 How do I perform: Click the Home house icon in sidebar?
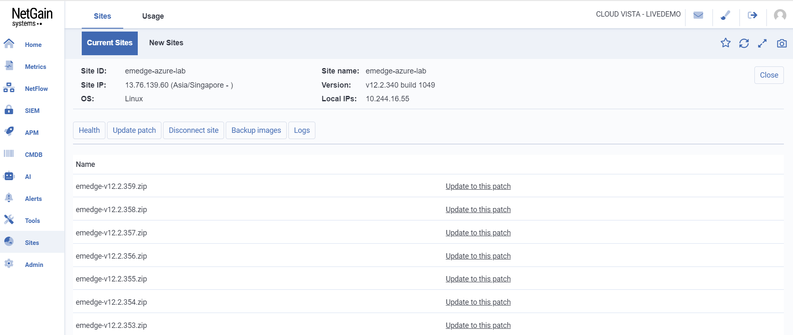coord(9,44)
